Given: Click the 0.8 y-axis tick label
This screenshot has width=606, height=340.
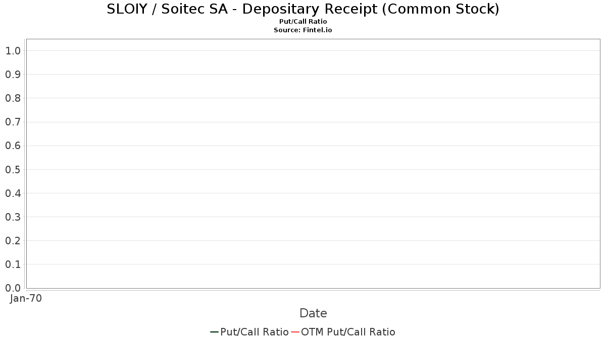Looking at the screenshot, I should click(13, 98).
